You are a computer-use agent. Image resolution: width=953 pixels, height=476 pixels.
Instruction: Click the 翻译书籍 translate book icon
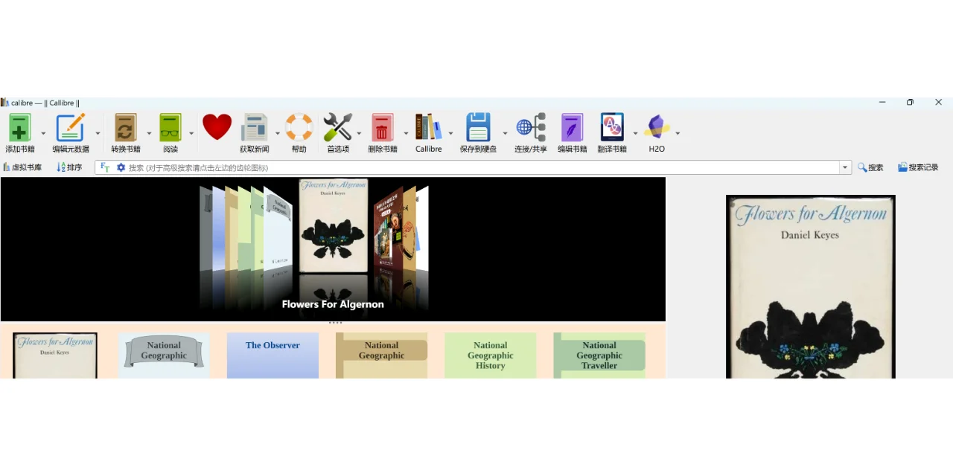tap(612, 127)
